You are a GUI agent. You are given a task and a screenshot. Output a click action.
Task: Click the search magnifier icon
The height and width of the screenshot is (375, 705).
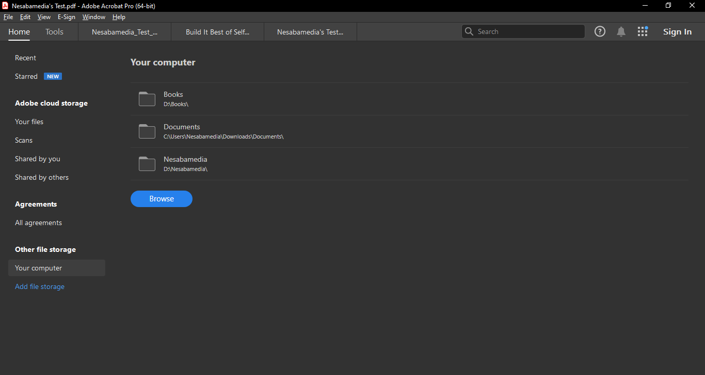[x=469, y=31]
